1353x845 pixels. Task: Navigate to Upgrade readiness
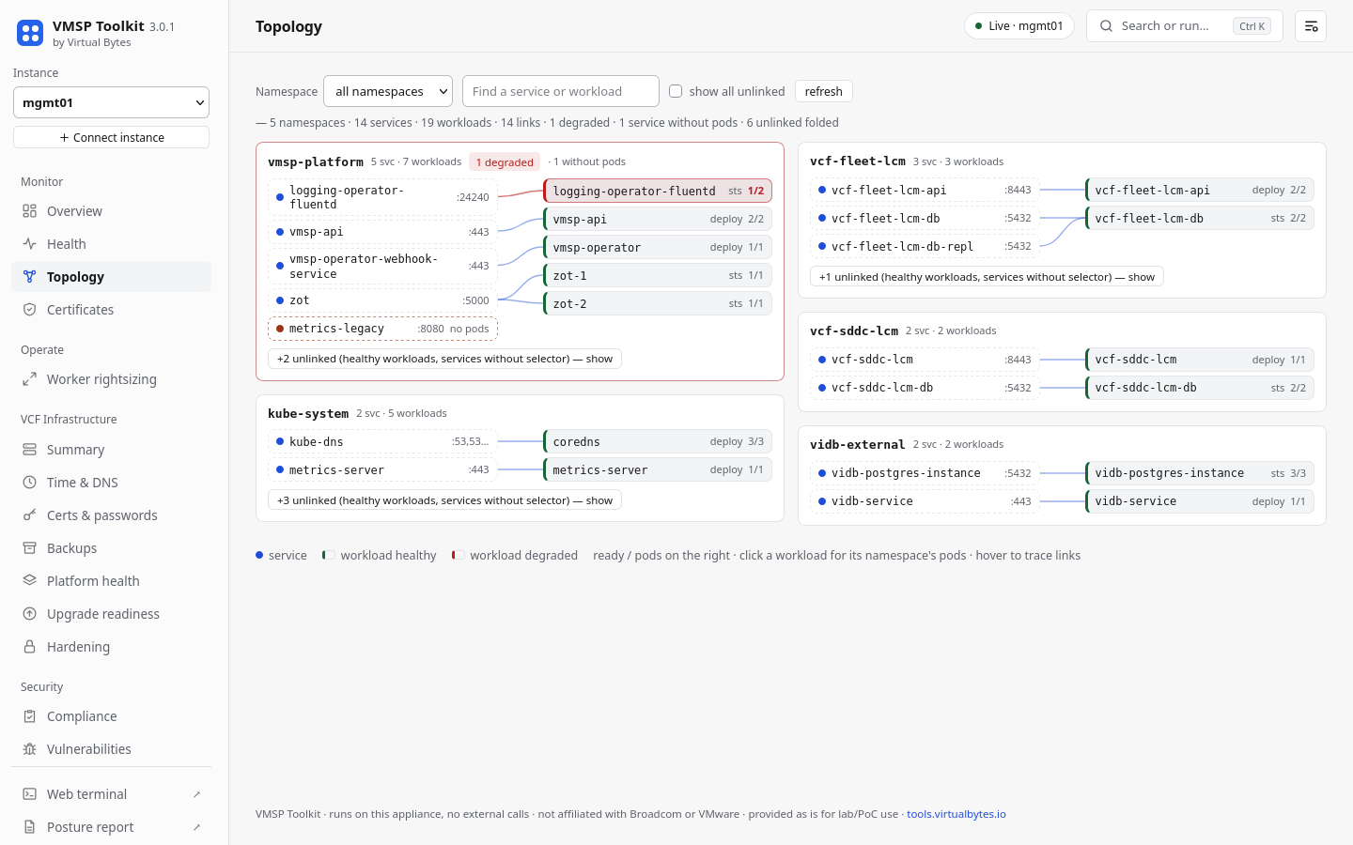pos(111,614)
